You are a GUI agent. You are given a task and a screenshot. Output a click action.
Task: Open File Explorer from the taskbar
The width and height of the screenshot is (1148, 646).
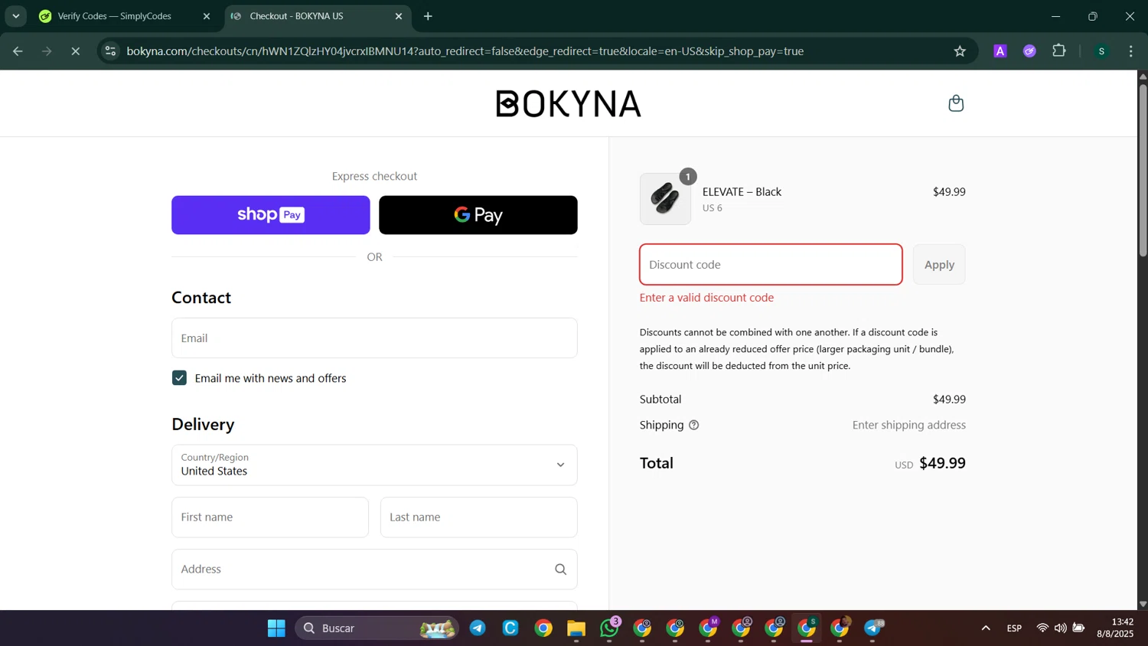576,628
